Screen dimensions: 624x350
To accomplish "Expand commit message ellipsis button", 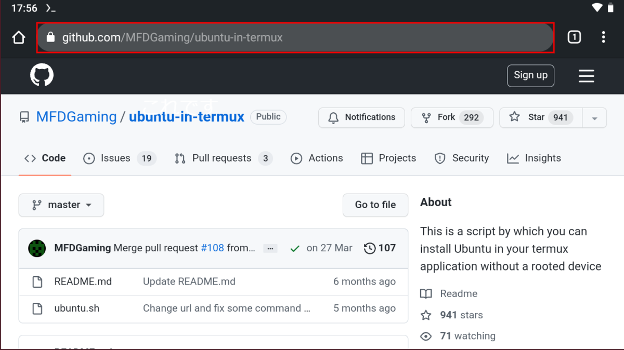I will click(x=270, y=248).
